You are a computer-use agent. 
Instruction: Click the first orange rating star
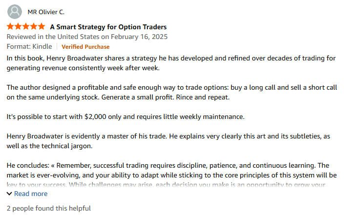(x=11, y=27)
